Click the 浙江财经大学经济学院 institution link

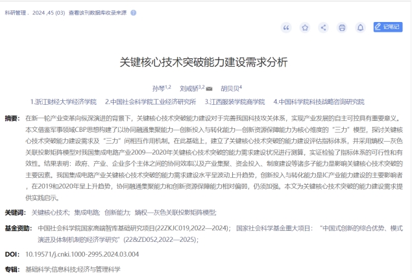(64, 102)
